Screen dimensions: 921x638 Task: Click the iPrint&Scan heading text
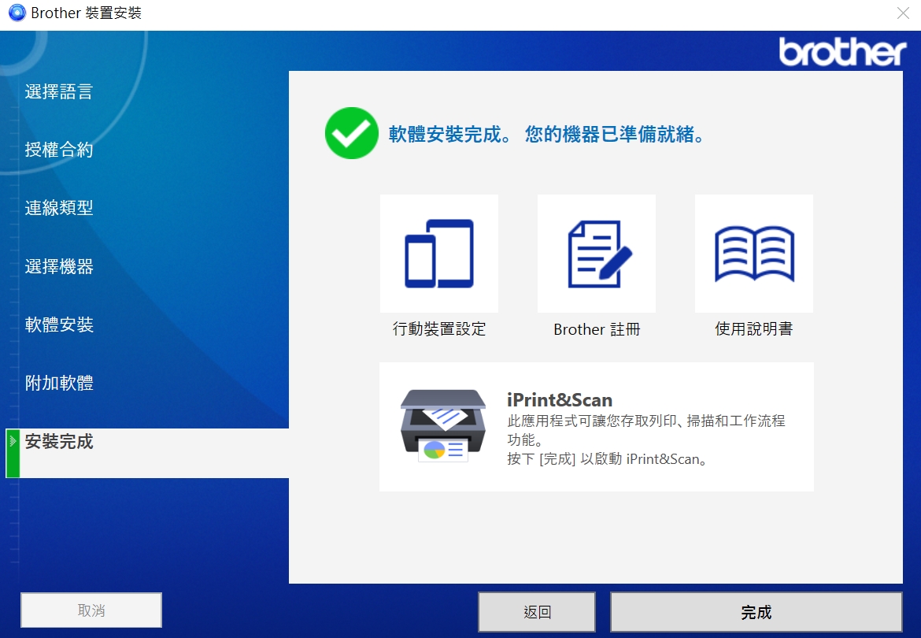pos(559,400)
